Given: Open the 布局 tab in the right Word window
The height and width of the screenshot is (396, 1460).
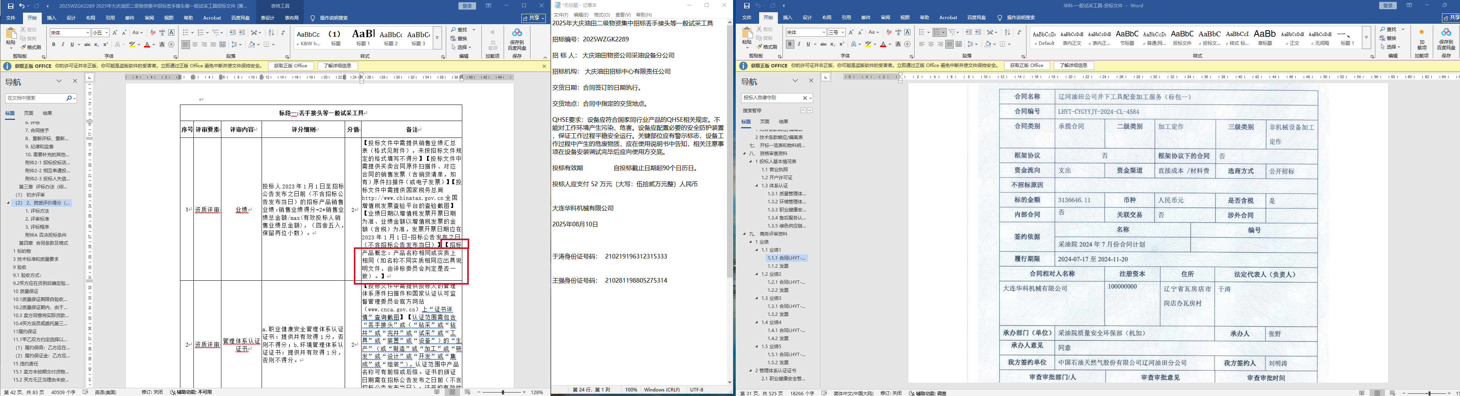Looking at the screenshot, I should [827, 18].
